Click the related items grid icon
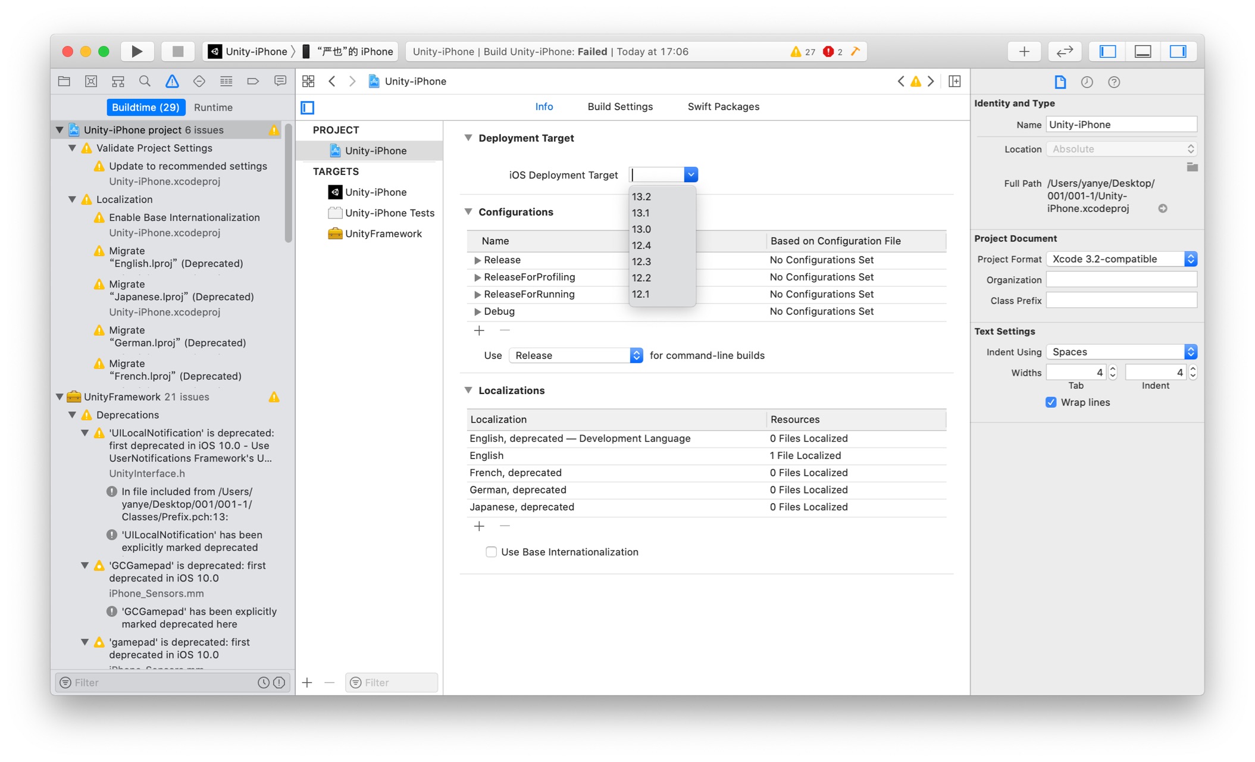 [308, 82]
